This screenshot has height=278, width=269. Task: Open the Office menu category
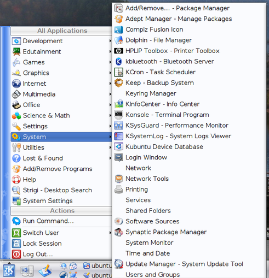[x=61, y=105]
